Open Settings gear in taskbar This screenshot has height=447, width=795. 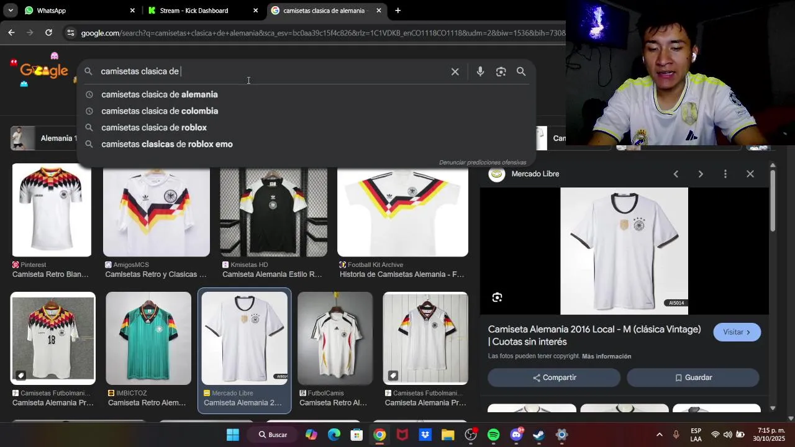(x=561, y=435)
